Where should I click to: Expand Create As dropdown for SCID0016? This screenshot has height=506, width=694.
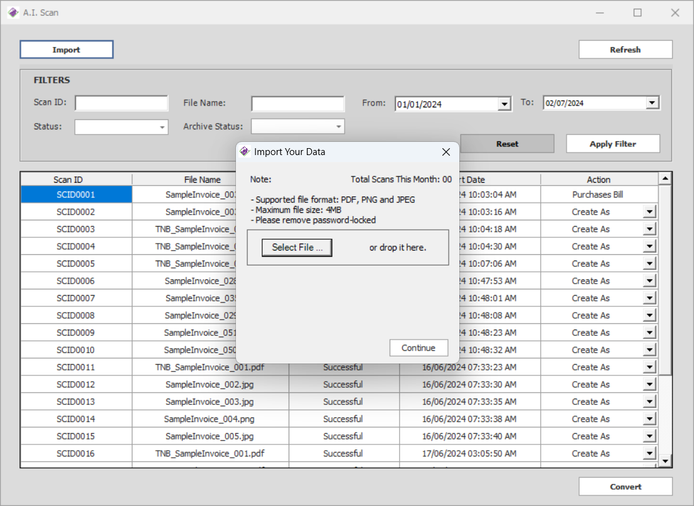pos(649,454)
